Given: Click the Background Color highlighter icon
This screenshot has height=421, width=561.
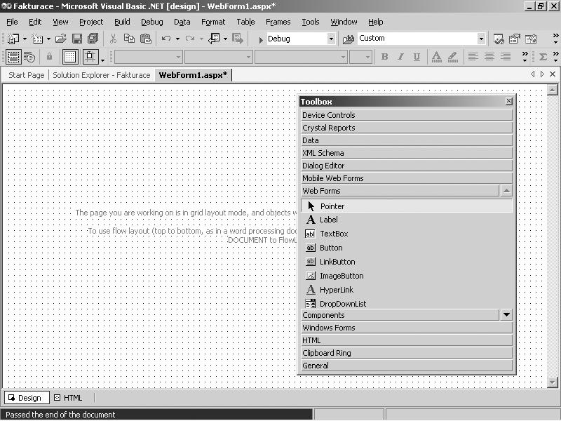Looking at the screenshot, I should tap(452, 57).
